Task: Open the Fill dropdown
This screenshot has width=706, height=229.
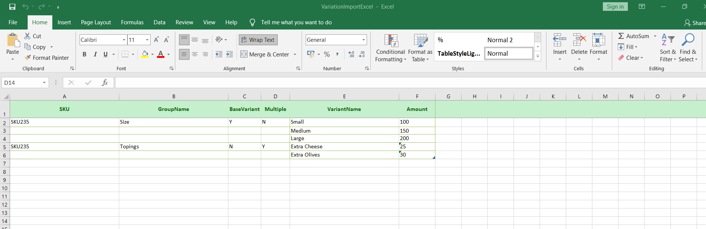Action: [628, 47]
